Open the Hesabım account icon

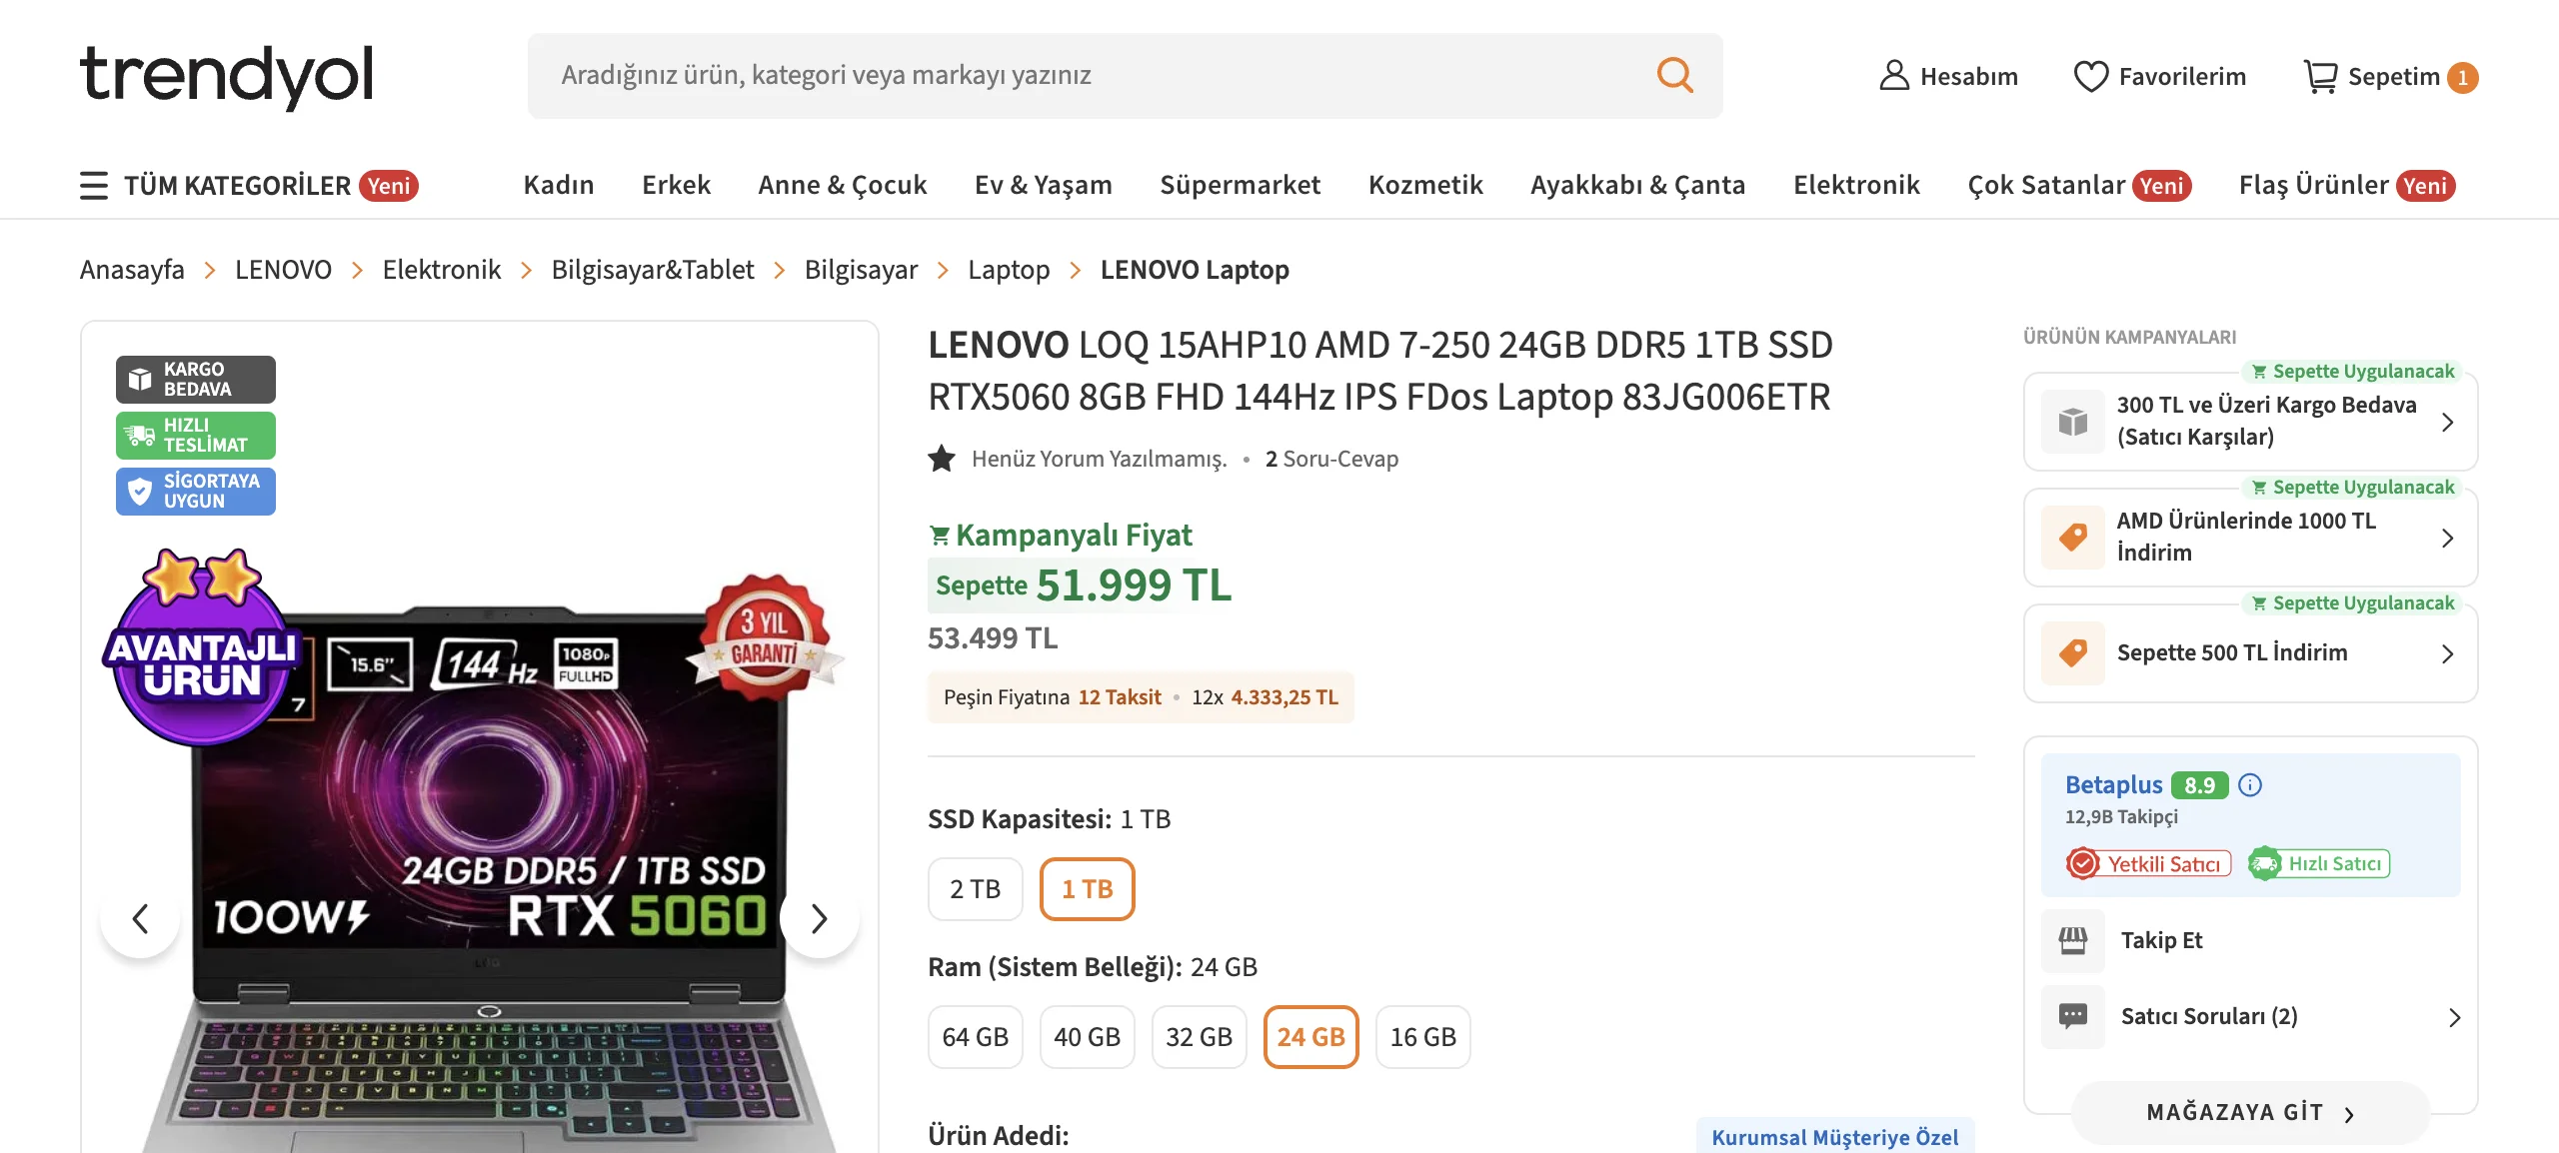(x=1893, y=76)
